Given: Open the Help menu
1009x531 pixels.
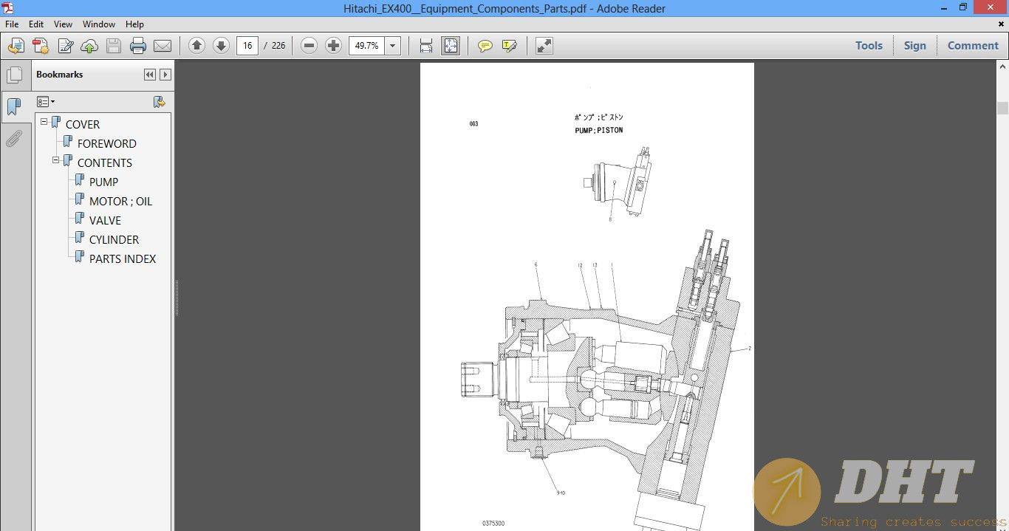Looking at the screenshot, I should tap(134, 24).
